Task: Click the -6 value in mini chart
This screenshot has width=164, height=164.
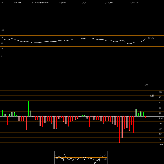Action: [105, 155]
